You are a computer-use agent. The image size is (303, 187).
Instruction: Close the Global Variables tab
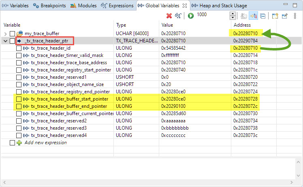coord(184,6)
